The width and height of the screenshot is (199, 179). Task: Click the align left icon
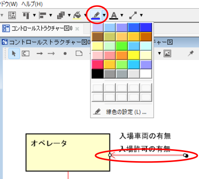(42, 15)
